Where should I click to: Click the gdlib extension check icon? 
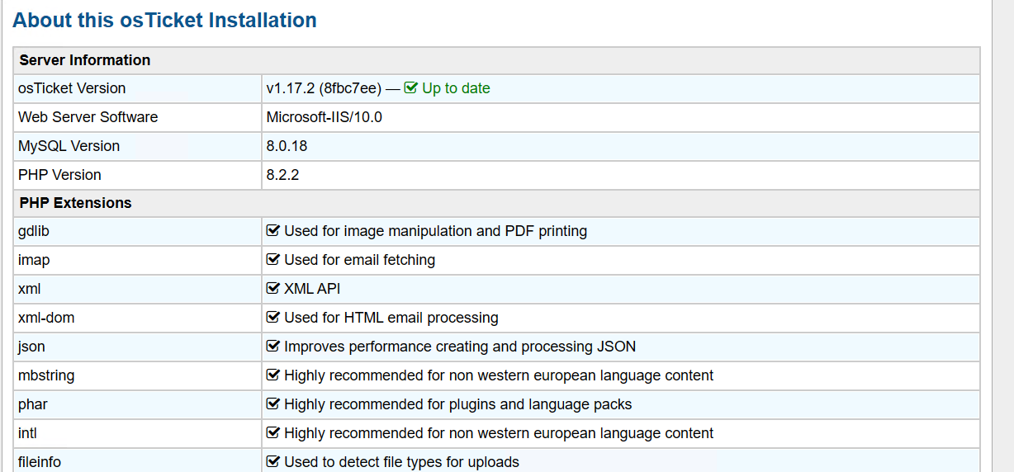pos(273,231)
